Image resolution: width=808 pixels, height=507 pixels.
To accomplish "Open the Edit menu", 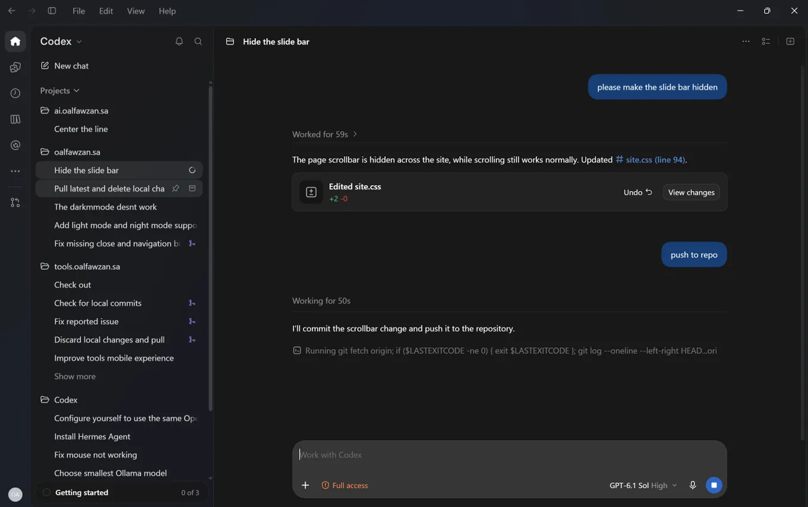I will pyautogui.click(x=106, y=11).
